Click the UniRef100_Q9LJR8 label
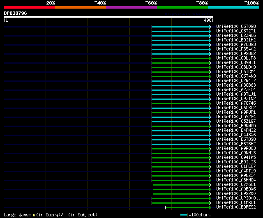This screenshot has height=218, width=263. pos(236,58)
